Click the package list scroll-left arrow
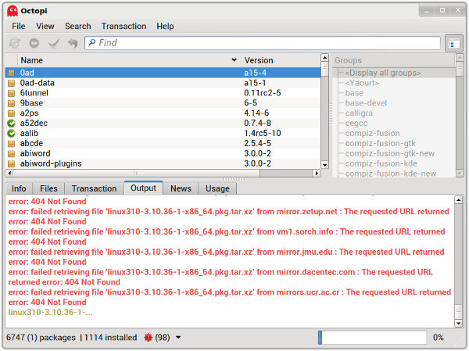The width and height of the screenshot is (469, 351). pos(10,174)
